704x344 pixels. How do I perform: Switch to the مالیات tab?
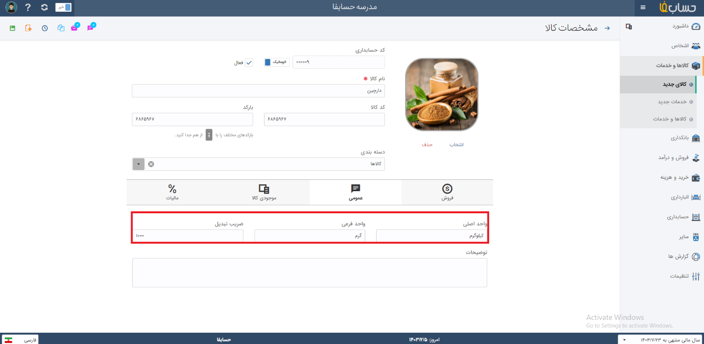[172, 192]
